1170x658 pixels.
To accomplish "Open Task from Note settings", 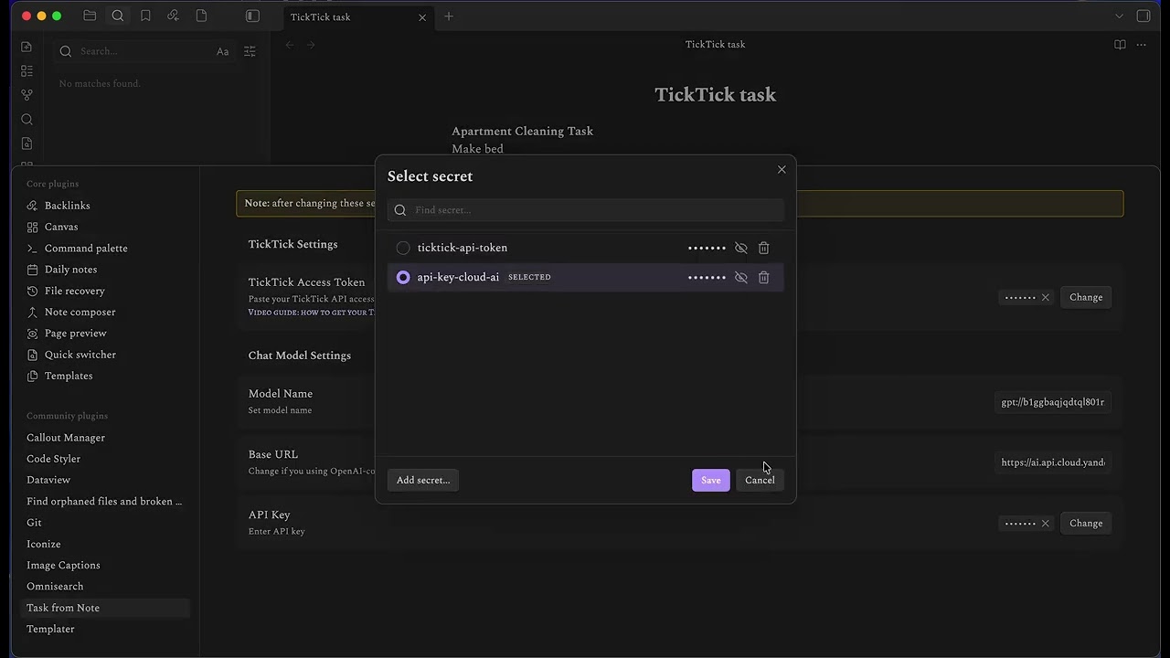I will pyautogui.click(x=105, y=608).
